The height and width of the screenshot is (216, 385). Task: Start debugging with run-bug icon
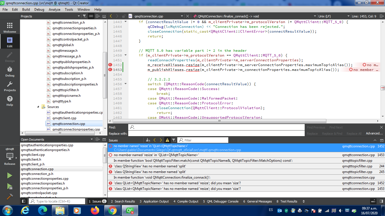click(10, 186)
